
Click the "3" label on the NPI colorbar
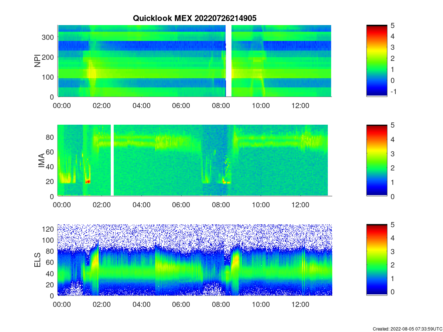coord(393,47)
